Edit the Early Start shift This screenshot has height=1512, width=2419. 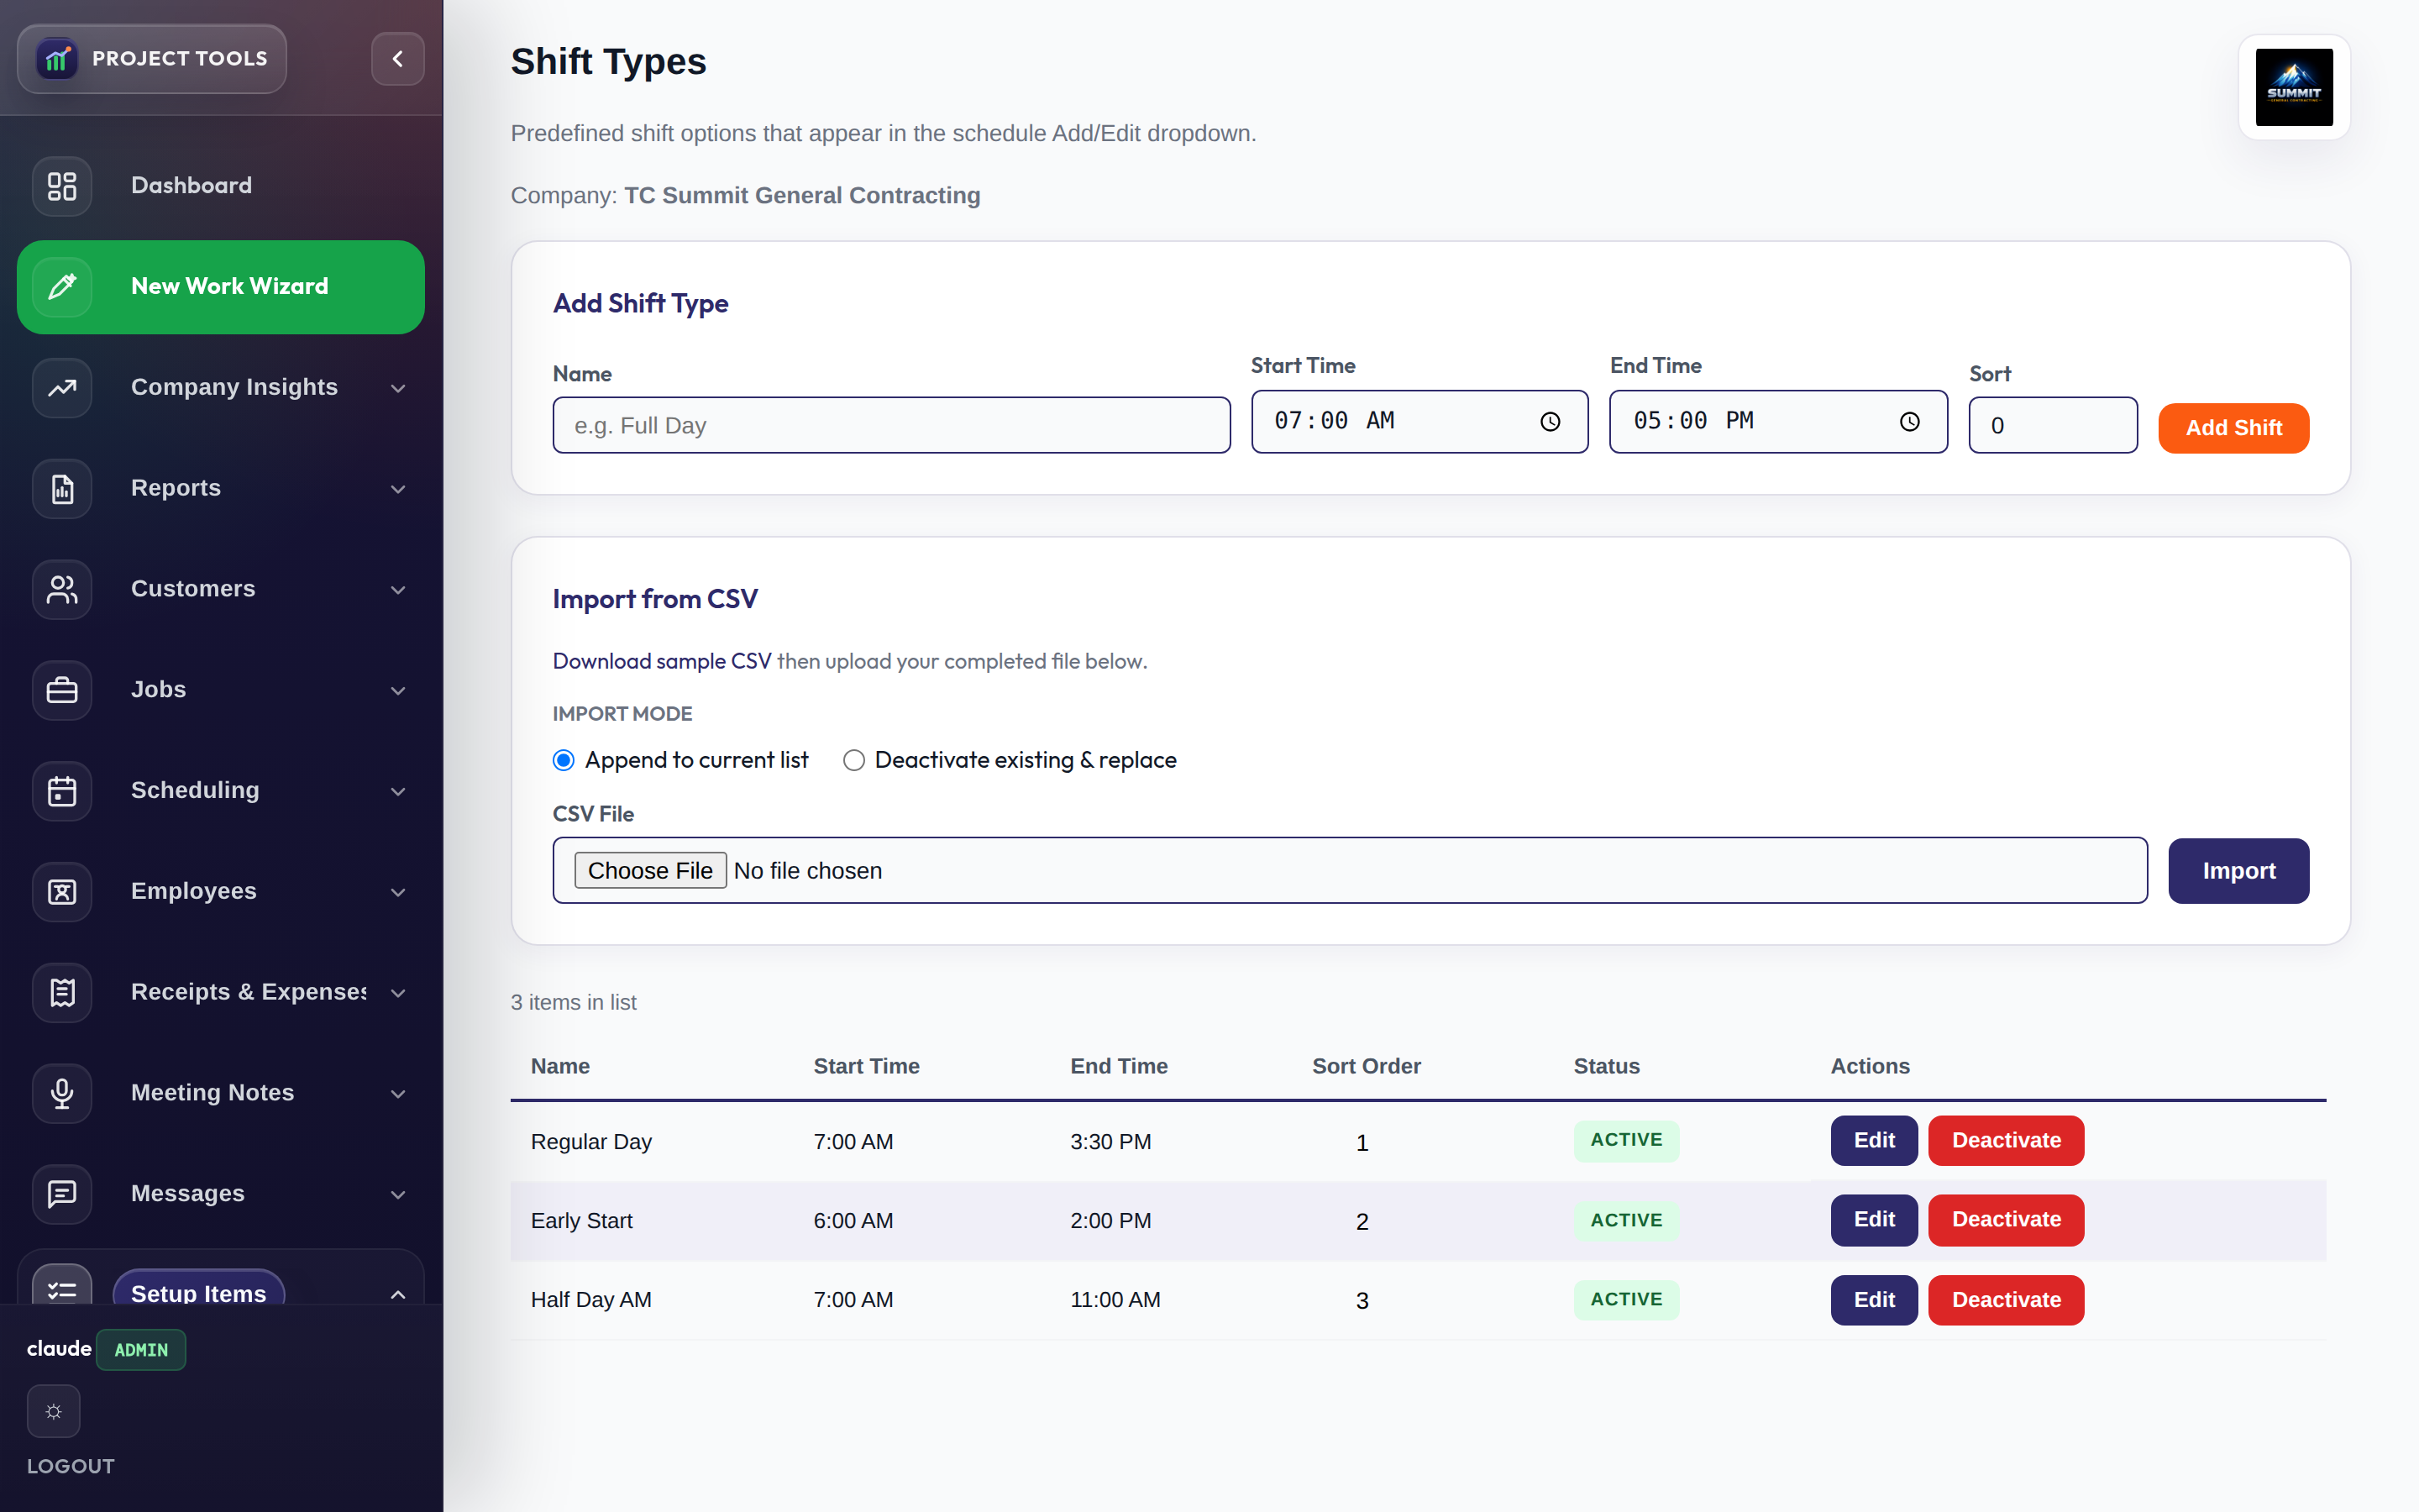[x=1873, y=1220]
